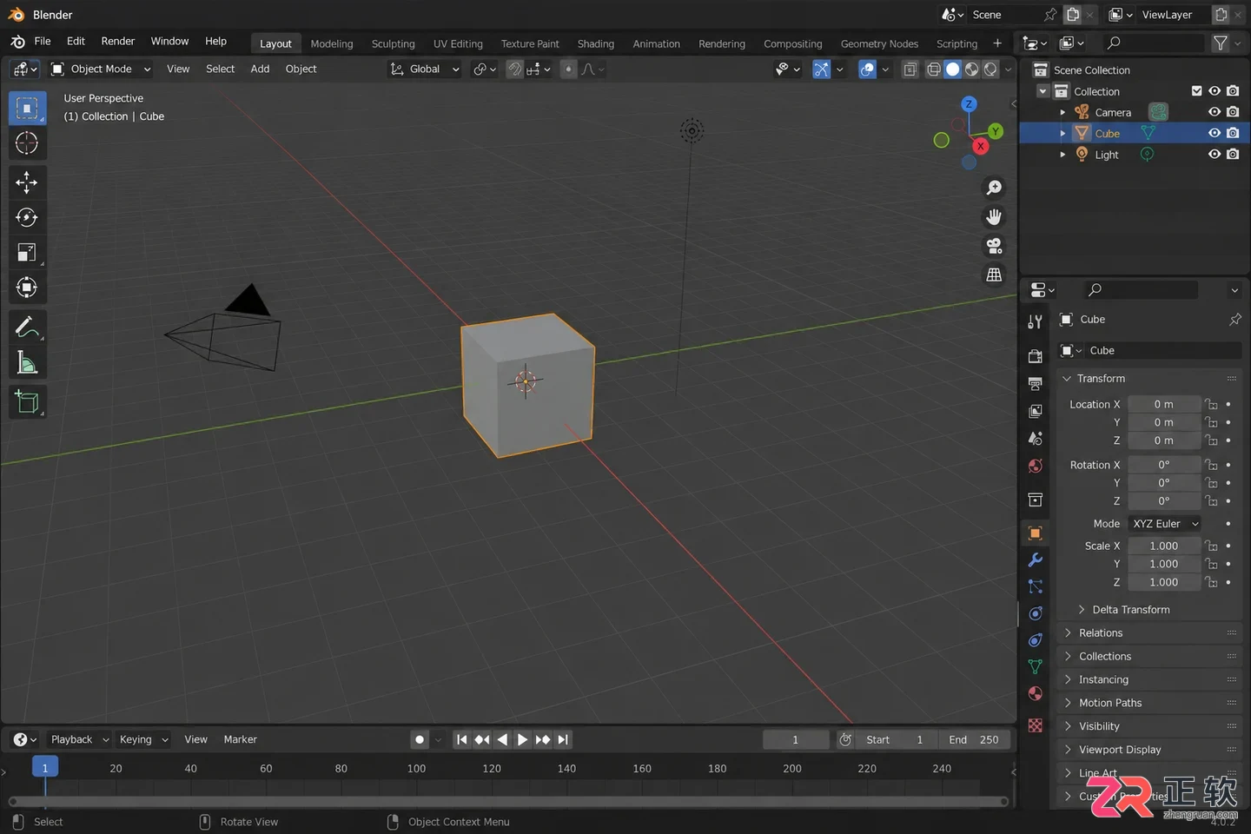1251x834 pixels.
Task: Click the Zoom view magnifier icon
Action: tap(994, 188)
